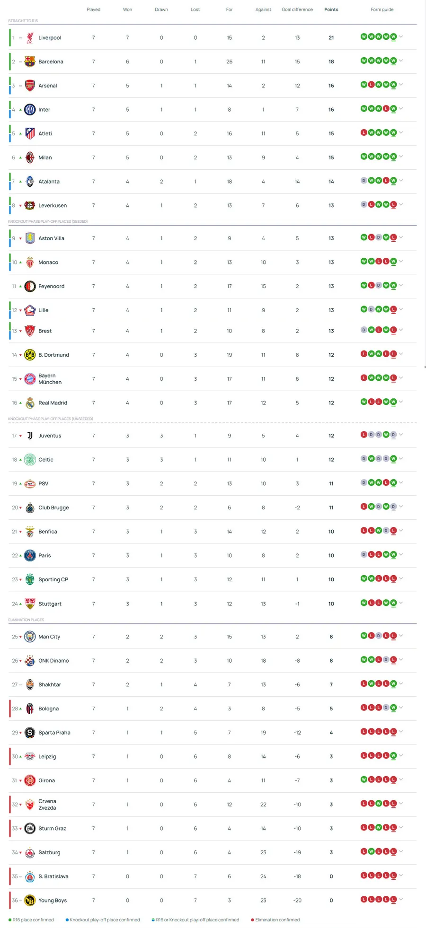
Task: Open the Bayern München team link
Action: [50, 379]
